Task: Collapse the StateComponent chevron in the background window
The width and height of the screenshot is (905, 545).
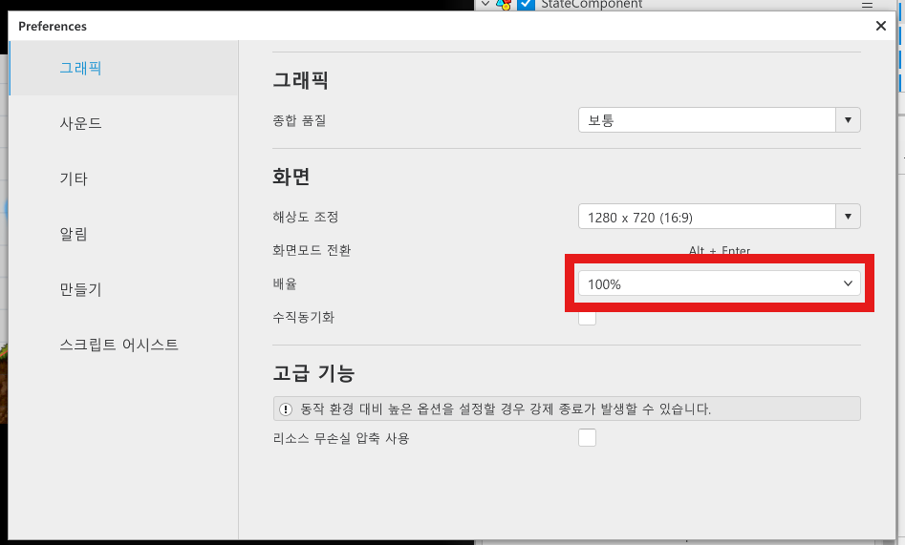Action: 485,4
